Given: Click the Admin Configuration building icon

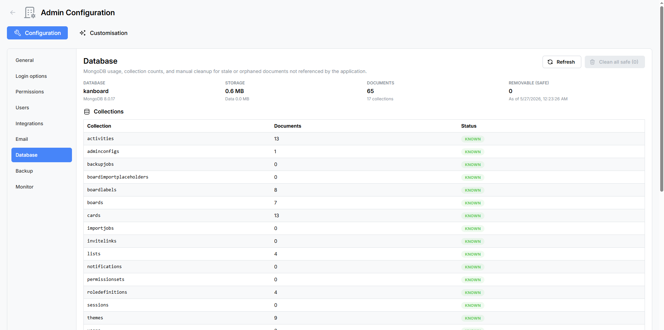Looking at the screenshot, I should pos(30,12).
